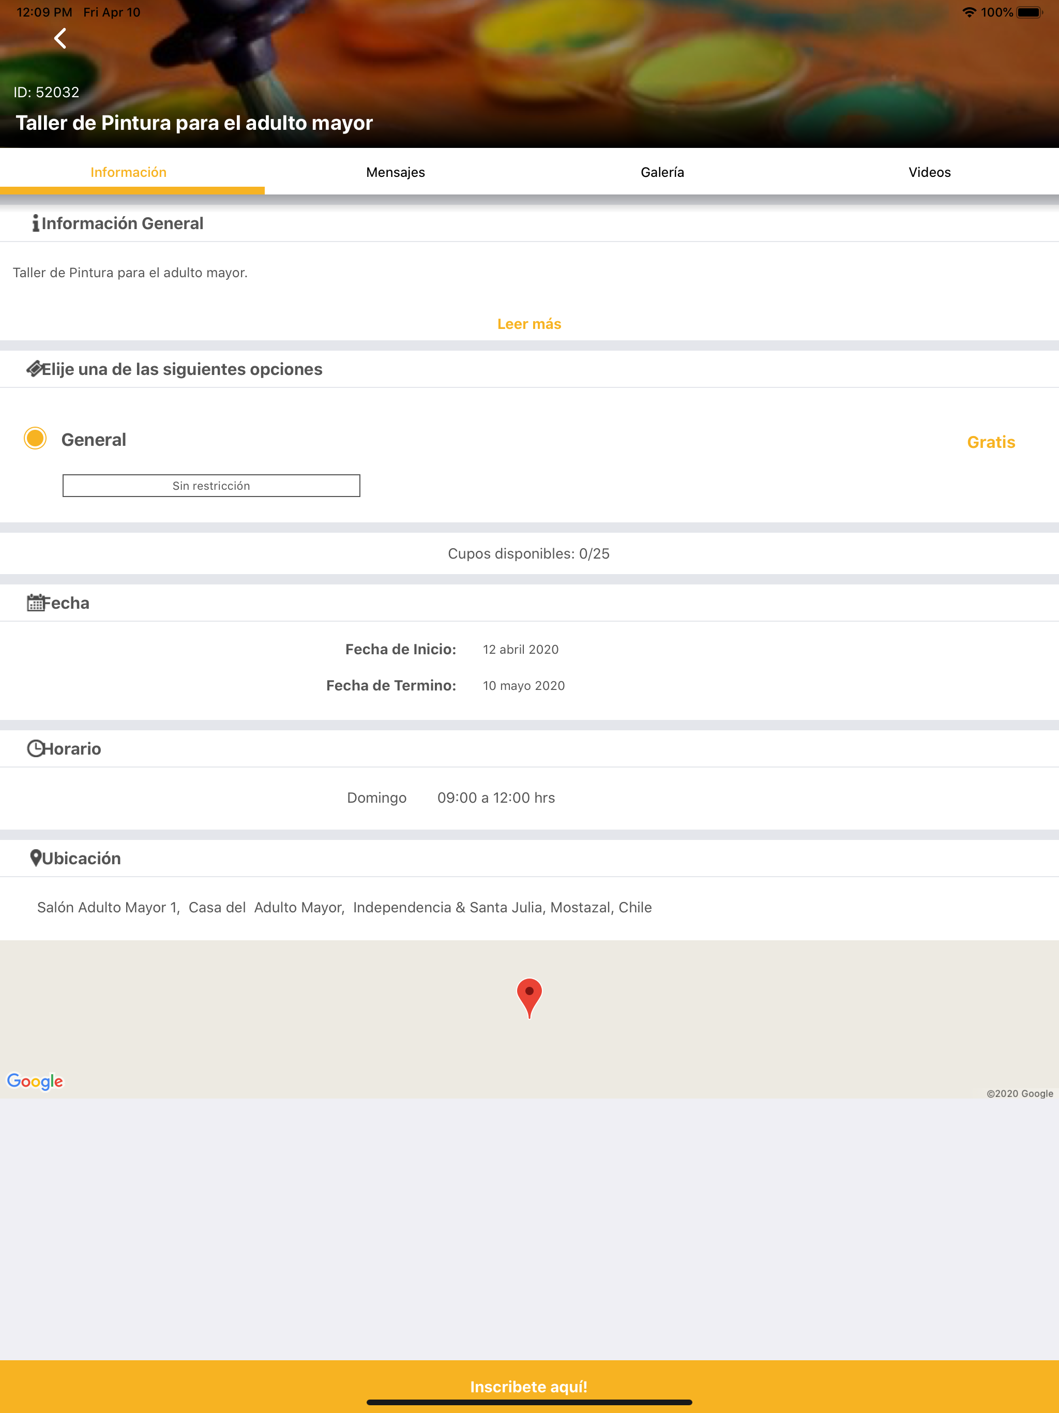This screenshot has height=1413, width=1059.
Task: Click the red map marker pin
Action: tap(529, 998)
